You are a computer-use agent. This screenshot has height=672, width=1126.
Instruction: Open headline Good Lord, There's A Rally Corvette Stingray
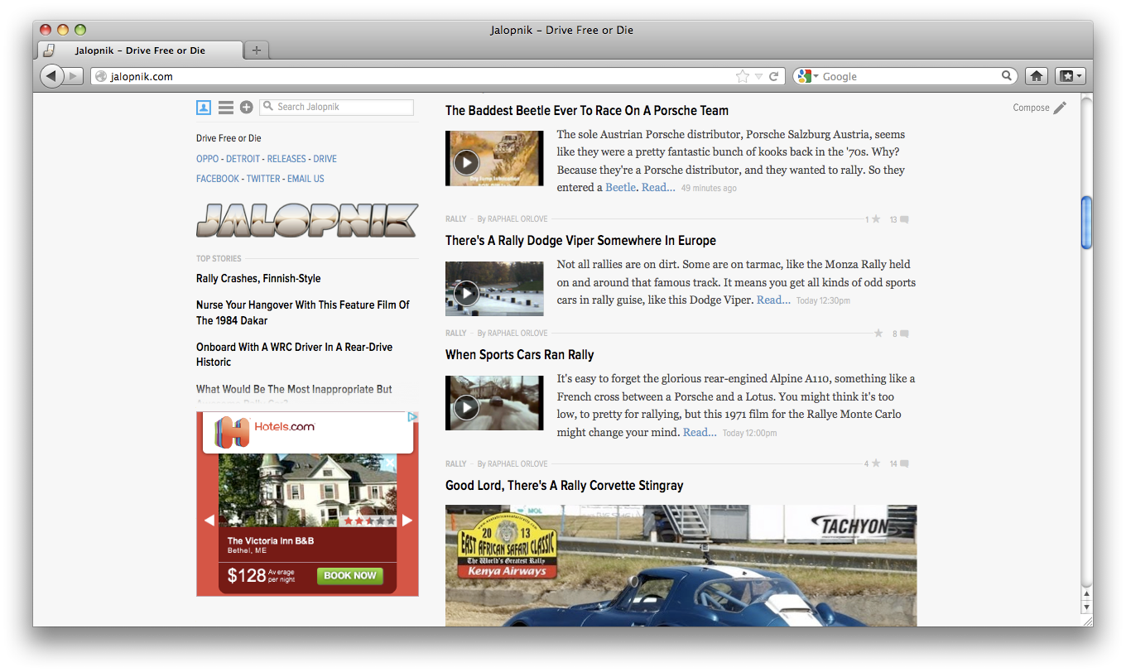[564, 486]
